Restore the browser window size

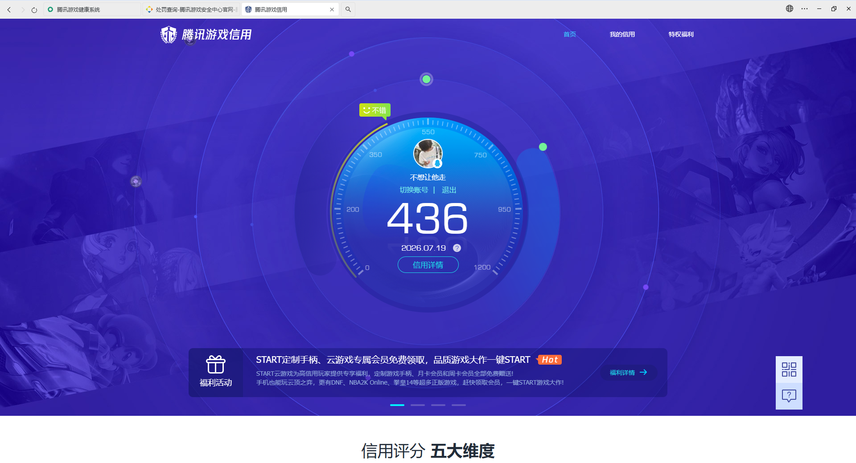834,8
